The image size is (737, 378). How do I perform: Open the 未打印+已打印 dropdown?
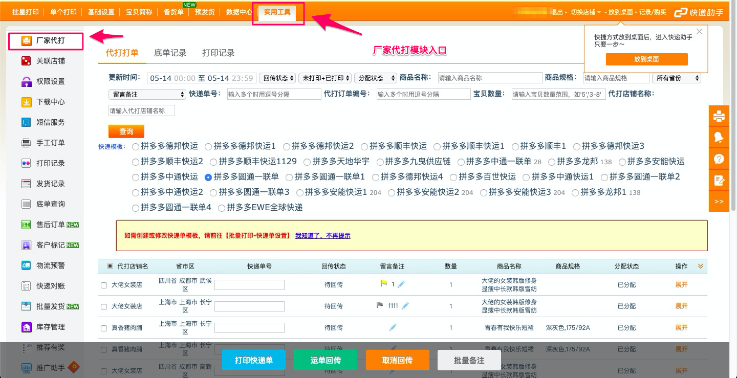[x=325, y=78]
